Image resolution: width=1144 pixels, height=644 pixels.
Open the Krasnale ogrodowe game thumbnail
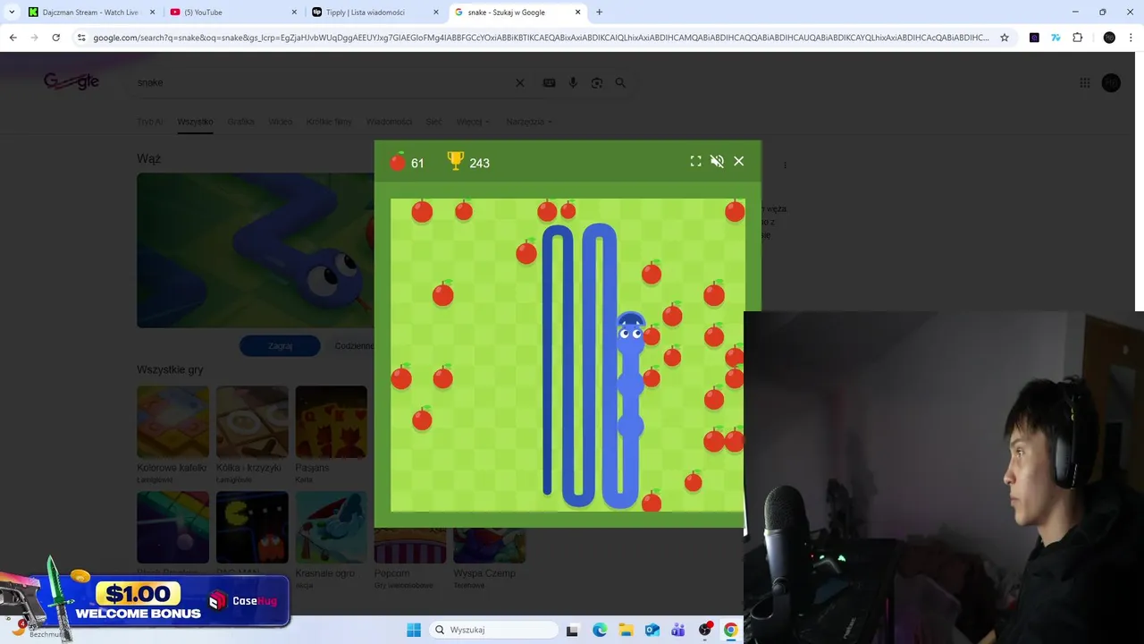tap(331, 527)
